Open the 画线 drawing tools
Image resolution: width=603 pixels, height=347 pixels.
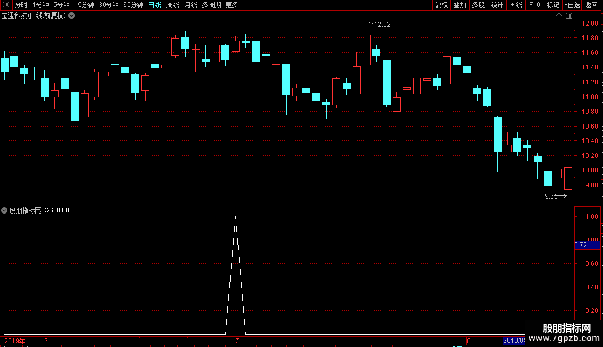click(515, 5)
